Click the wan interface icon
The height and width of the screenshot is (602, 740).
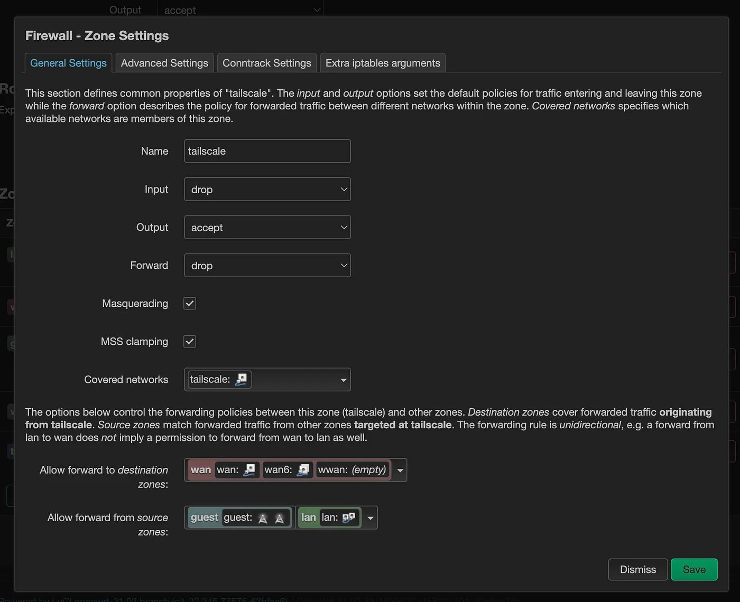[x=249, y=469]
